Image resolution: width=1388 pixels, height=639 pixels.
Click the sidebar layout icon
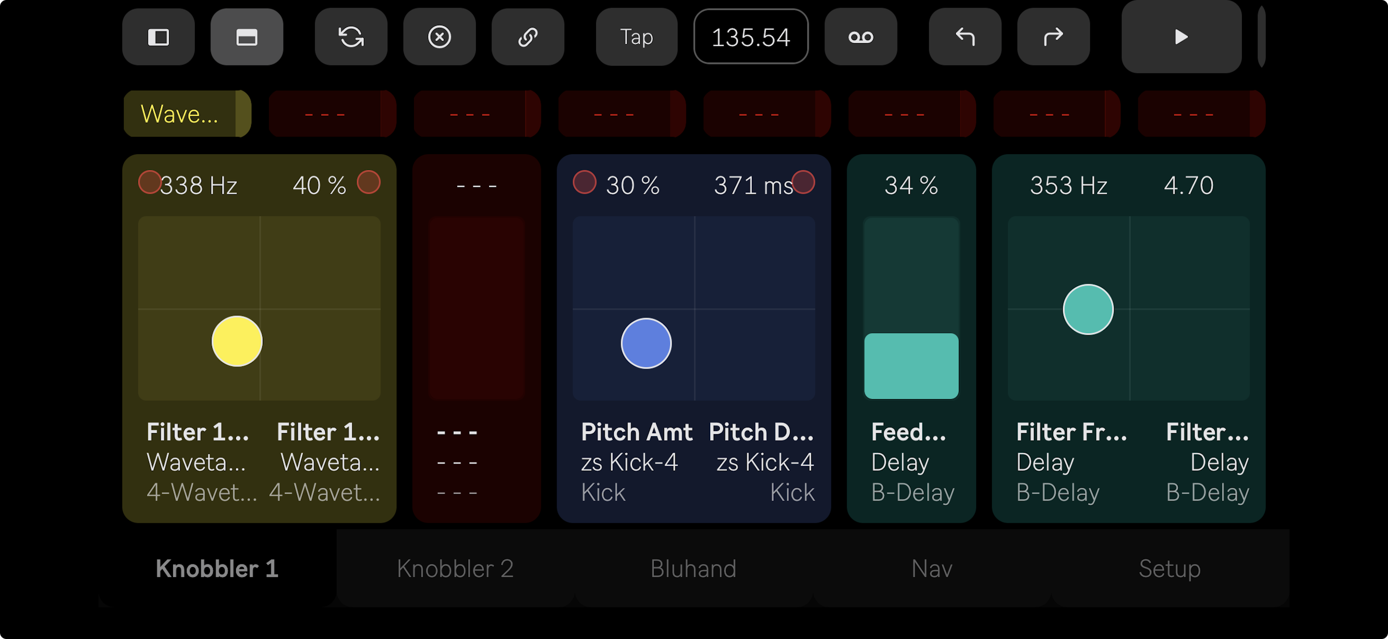(x=158, y=37)
